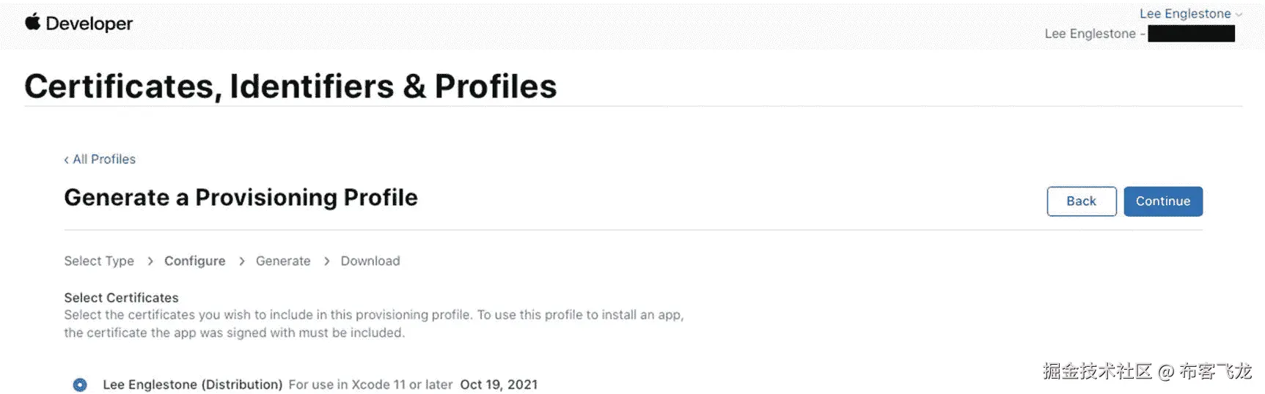Image resolution: width=1265 pixels, height=394 pixels.
Task: Select the Generate breadcrumb step
Action: coord(283,261)
